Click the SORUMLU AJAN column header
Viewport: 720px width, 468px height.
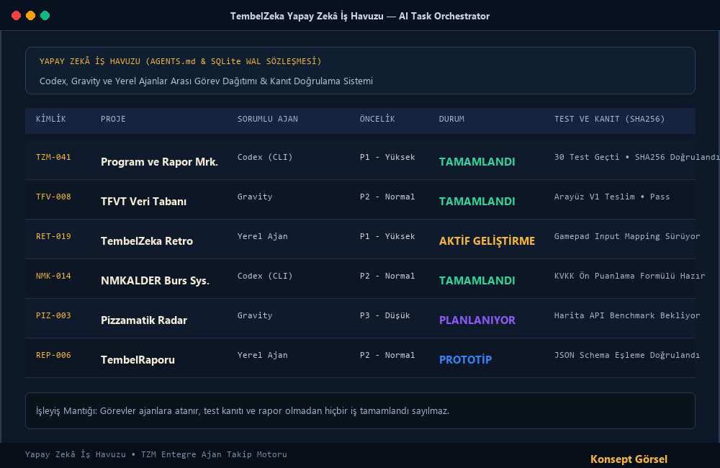coord(268,119)
